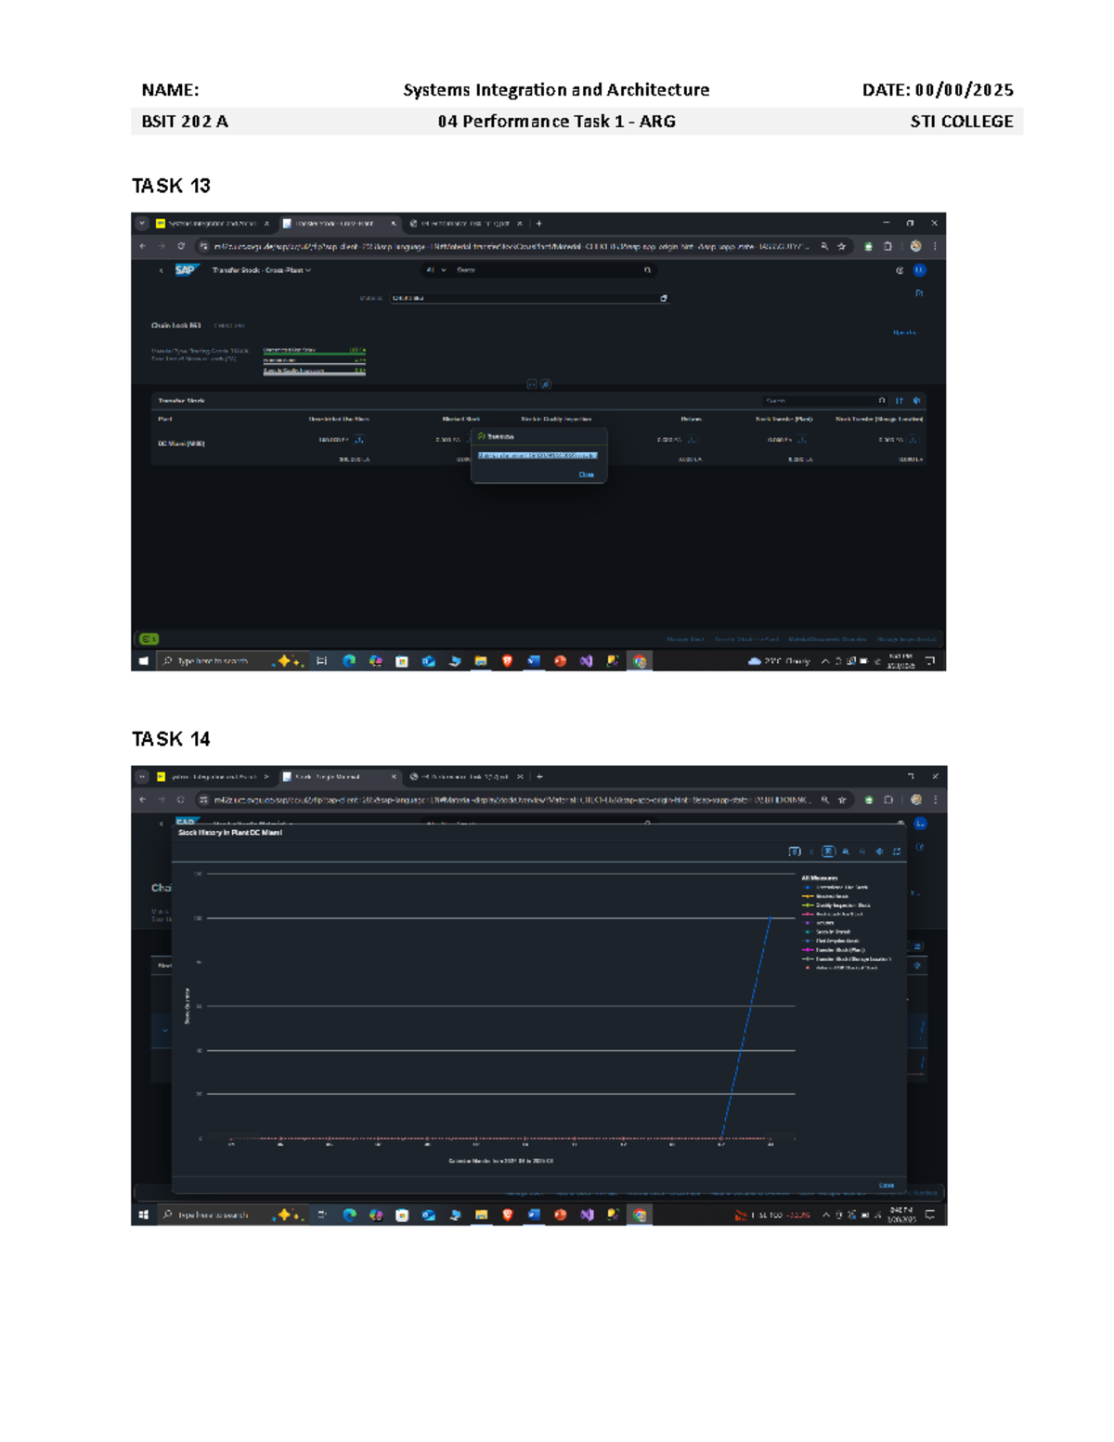Select the DC Miami plant row text

point(182,444)
